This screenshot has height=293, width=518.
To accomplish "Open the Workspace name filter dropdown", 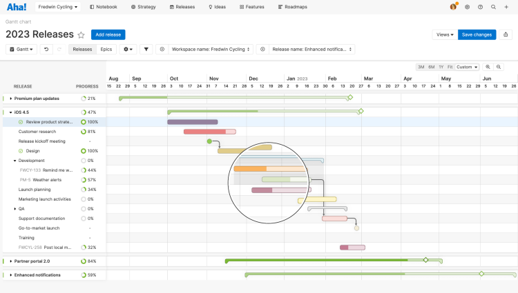I will click(211, 50).
